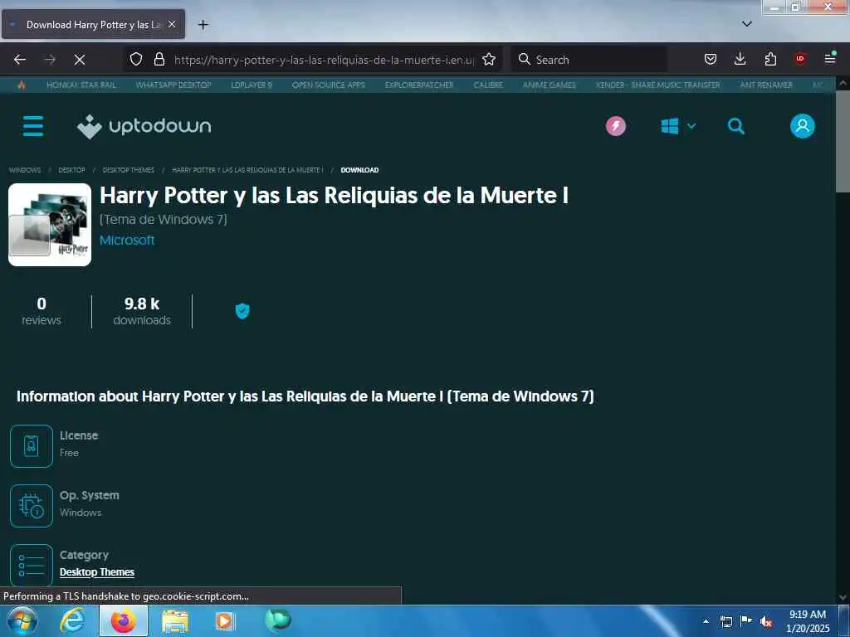This screenshot has width=850, height=637.
Task: Open the Uptodown site search magnifier
Action: (735, 126)
